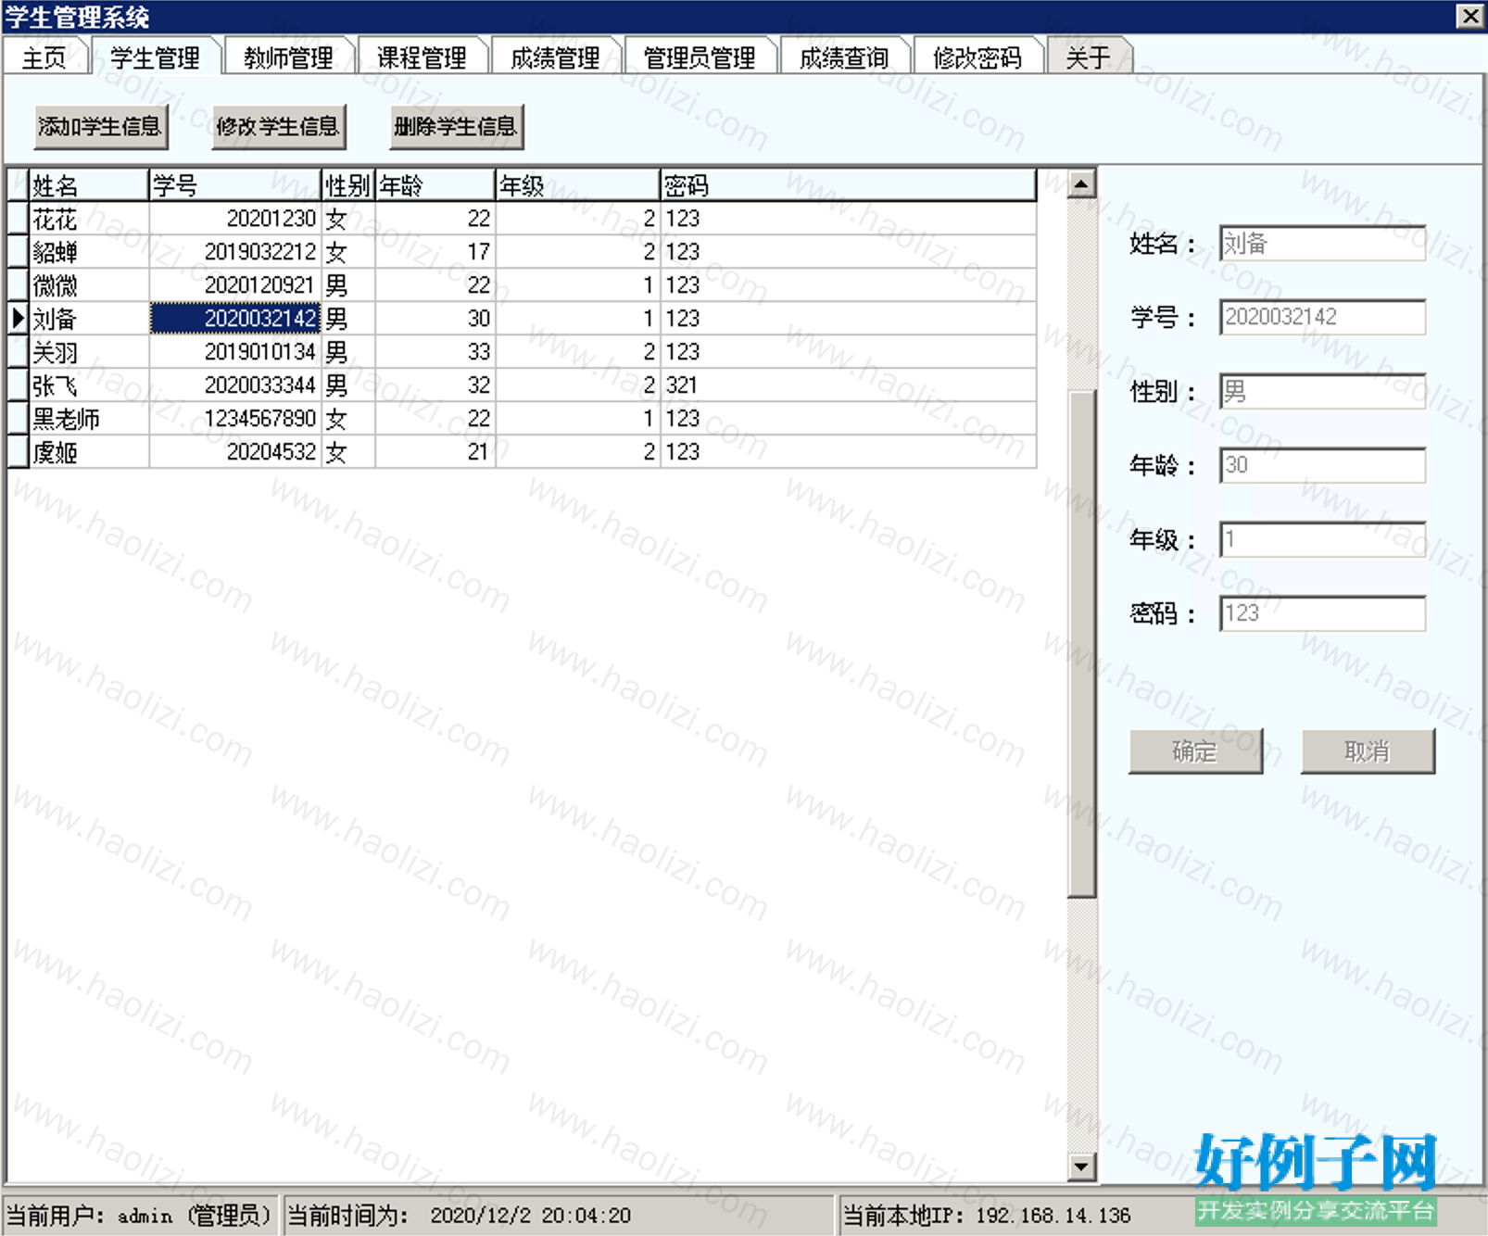
Task: Click the name cell 微微
Action: (x=89, y=285)
